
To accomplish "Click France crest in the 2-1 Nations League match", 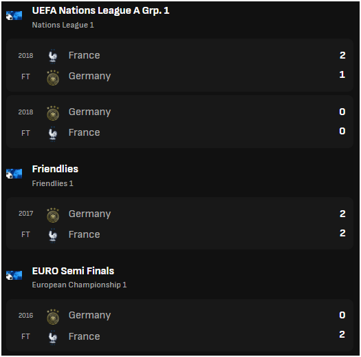I will click(53, 56).
